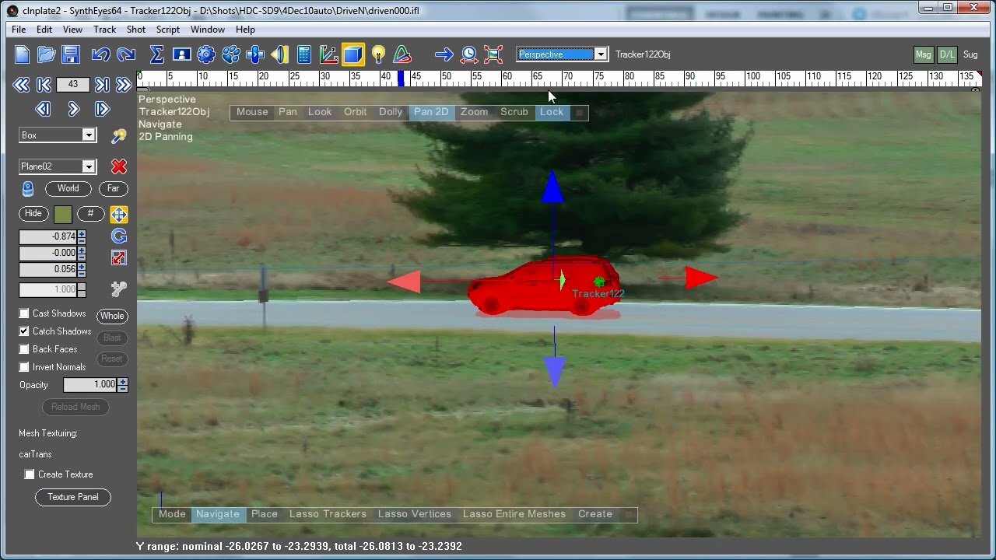
Task: Toggle Lock in the viewport bar
Action: (x=552, y=112)
